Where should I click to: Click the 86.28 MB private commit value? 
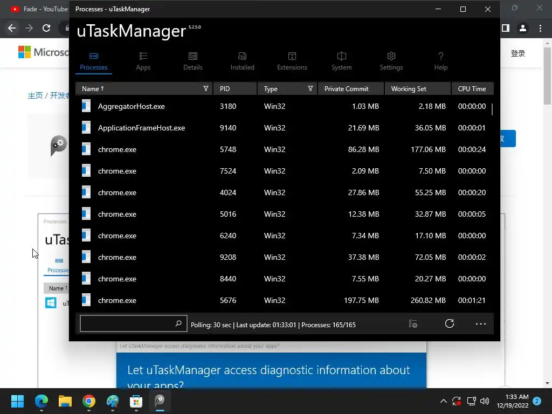pos(364,149)
